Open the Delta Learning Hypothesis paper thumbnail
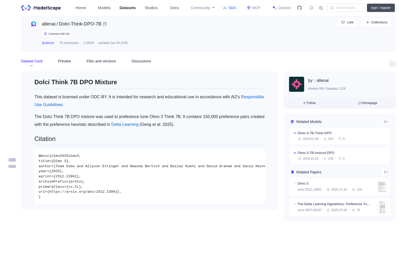The height and width of the screenshot is (260, 417). (382, 207)
